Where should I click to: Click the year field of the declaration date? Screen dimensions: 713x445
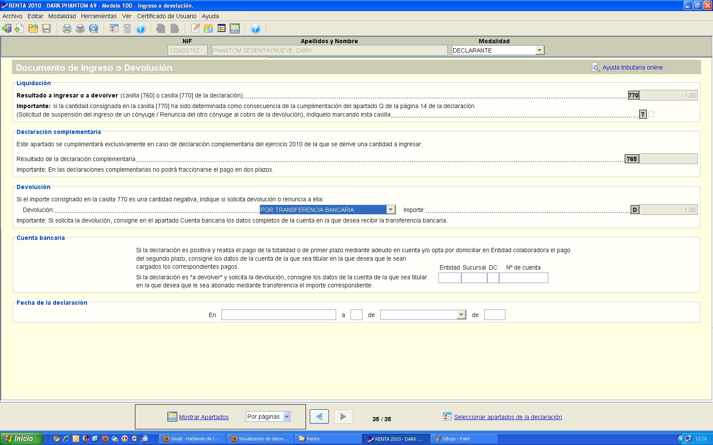494,314
